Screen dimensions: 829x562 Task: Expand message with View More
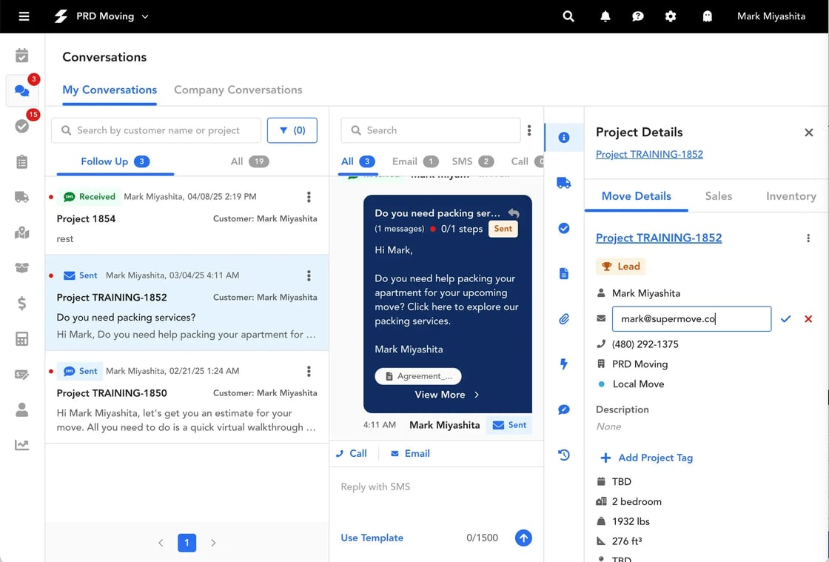[x=447, y=395]
